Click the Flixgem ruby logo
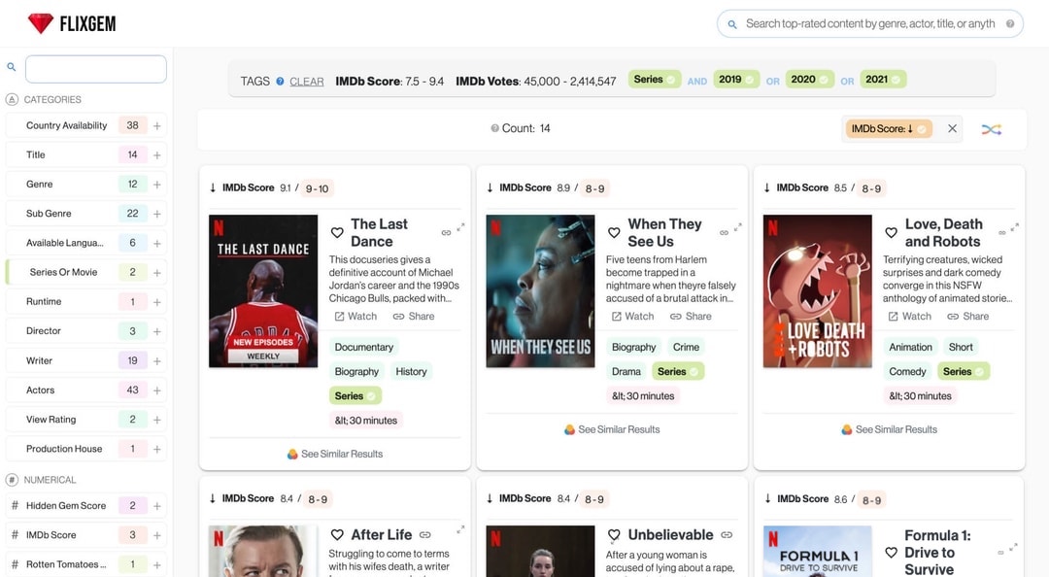Screen dimensions: 1049x577 tap(40, 23)
